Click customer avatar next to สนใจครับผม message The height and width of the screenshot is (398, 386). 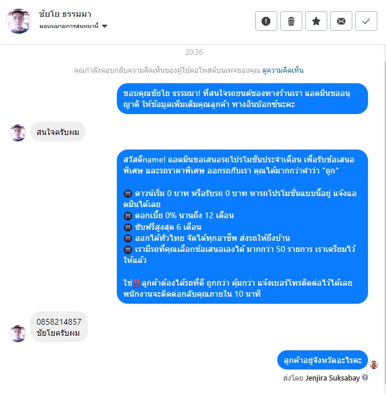tap(17, 133)
